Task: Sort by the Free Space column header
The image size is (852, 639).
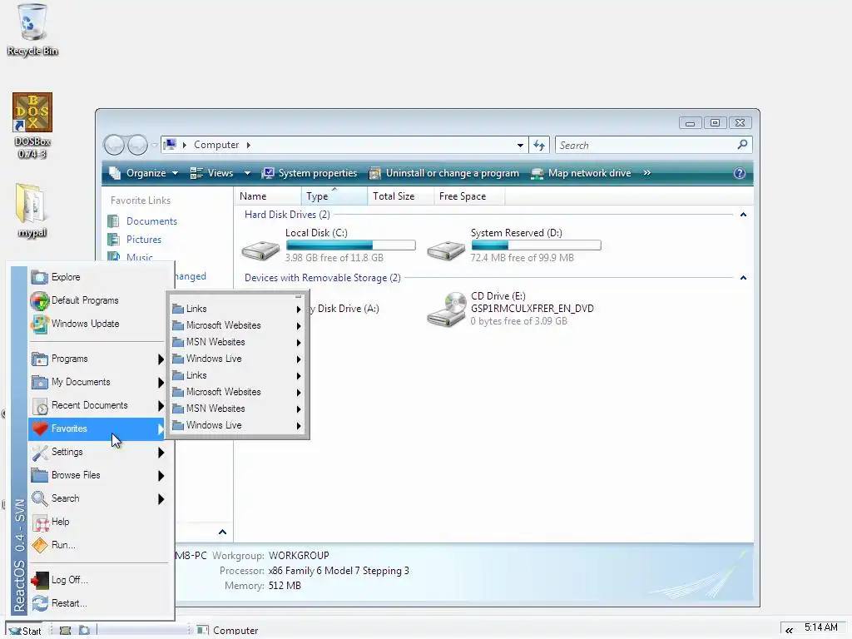Action: pyautogui.click(x=469, y=196)
